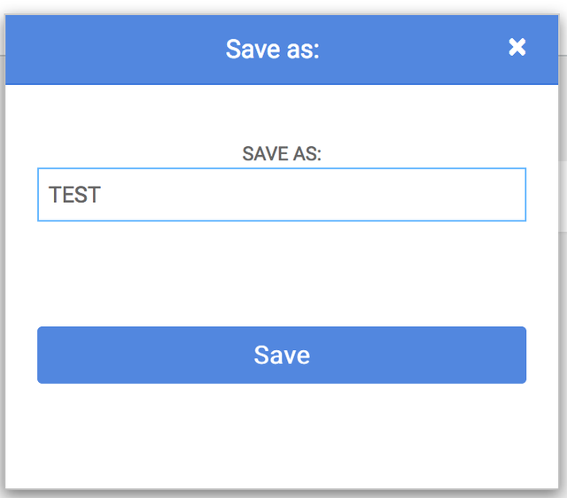This screenshot has height=498, width=567.
Task: Confirm saving with the blue Save button
Action: point(282,355)
